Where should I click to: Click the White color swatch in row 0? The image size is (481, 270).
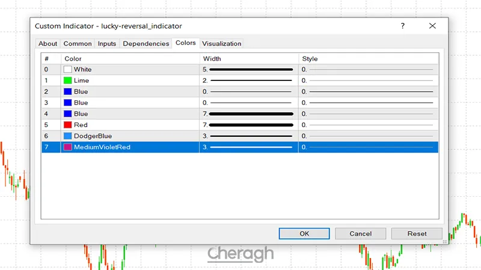(67, 70)
